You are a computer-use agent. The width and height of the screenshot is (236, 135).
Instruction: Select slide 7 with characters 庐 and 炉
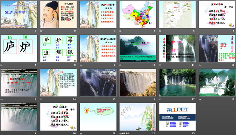tap(19, 49)
